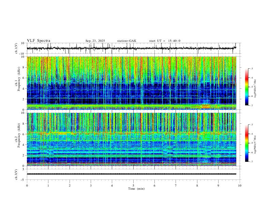Select the "start UT = 15:40:0" header text

pyautogui.click(x=165, y=41)
